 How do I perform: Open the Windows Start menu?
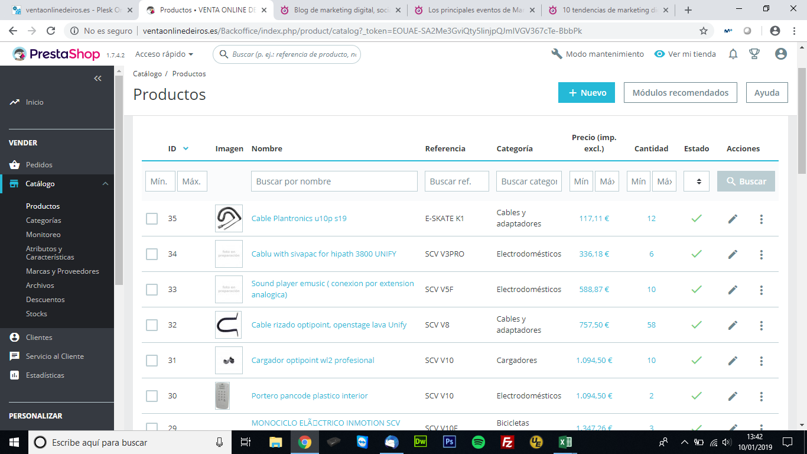(14, 442)
